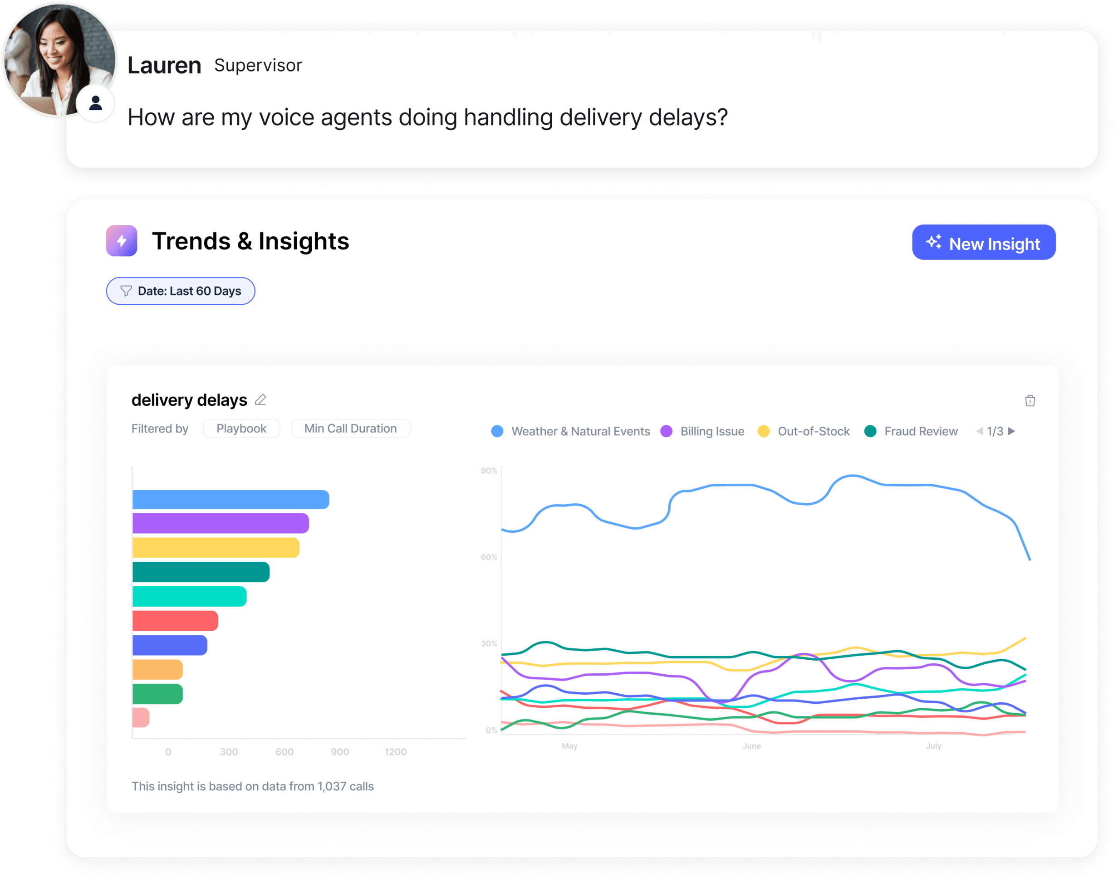The image size is (1118, 881).
Task: Open the Min Call Duration filter
Action: click(350, 428)
